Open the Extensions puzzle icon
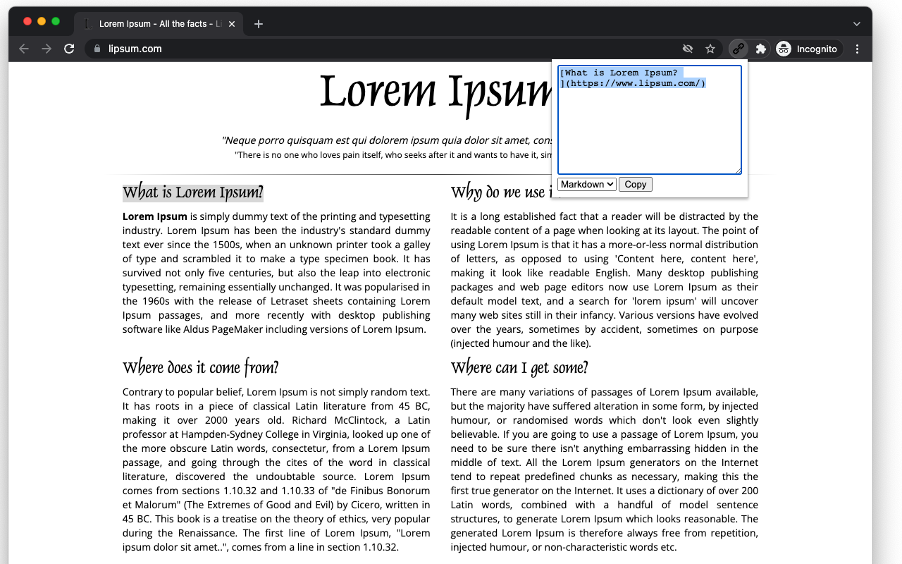The width and height of the screenshot is (902, 564). 760,49
